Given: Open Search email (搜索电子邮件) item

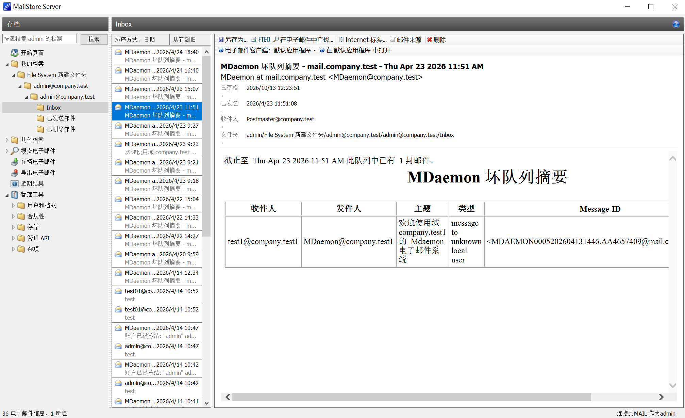Looking at the screenshot, I should click(x=33, y=151).
